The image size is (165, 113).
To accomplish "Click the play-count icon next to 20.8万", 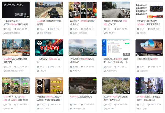I will pyautogui.click(x=38, y=104).
